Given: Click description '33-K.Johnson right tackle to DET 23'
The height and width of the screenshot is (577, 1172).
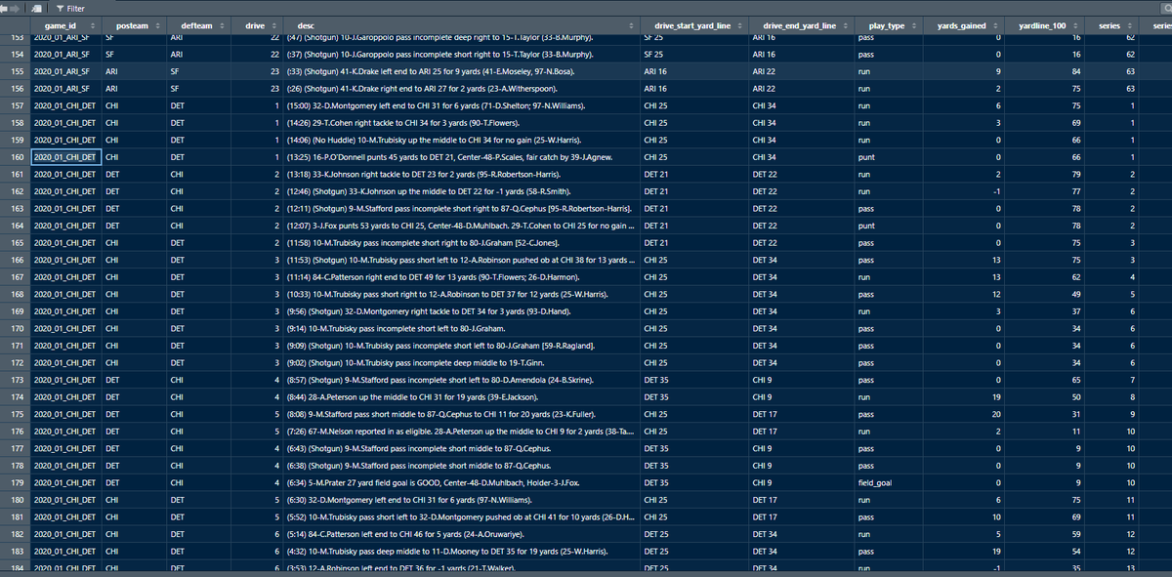Looking at the screenshot, I should pos(376,175).
